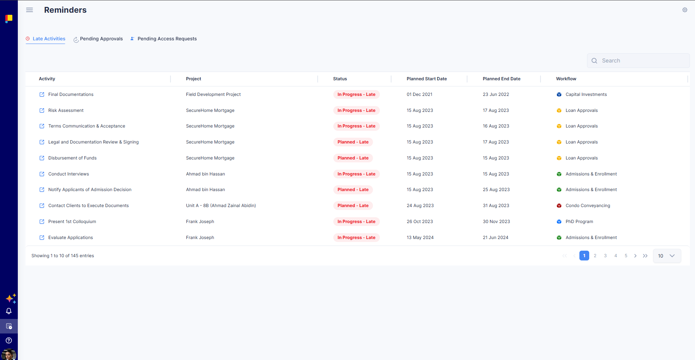This screenshot has width=695, height=360.
Task: Click PhD Program blue cube icon
Action: [x=559, y=222]
